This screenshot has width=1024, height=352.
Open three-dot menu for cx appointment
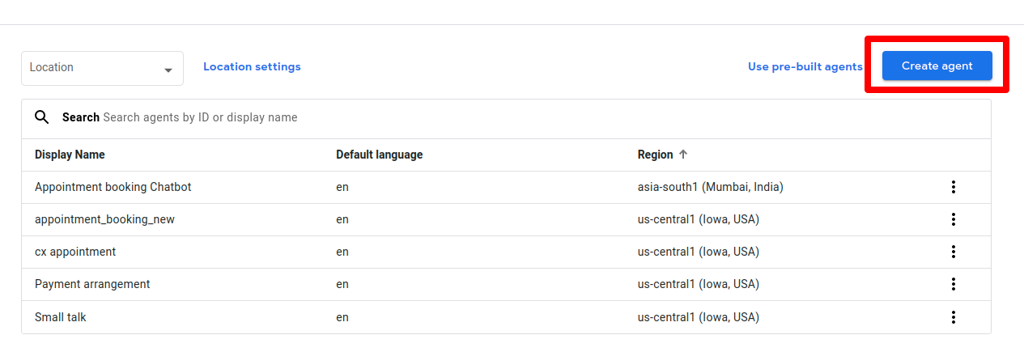click(954, 252)
